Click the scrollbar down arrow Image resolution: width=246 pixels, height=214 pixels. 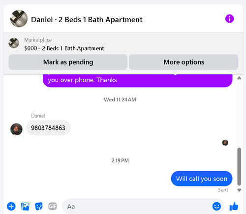point(239,190)
